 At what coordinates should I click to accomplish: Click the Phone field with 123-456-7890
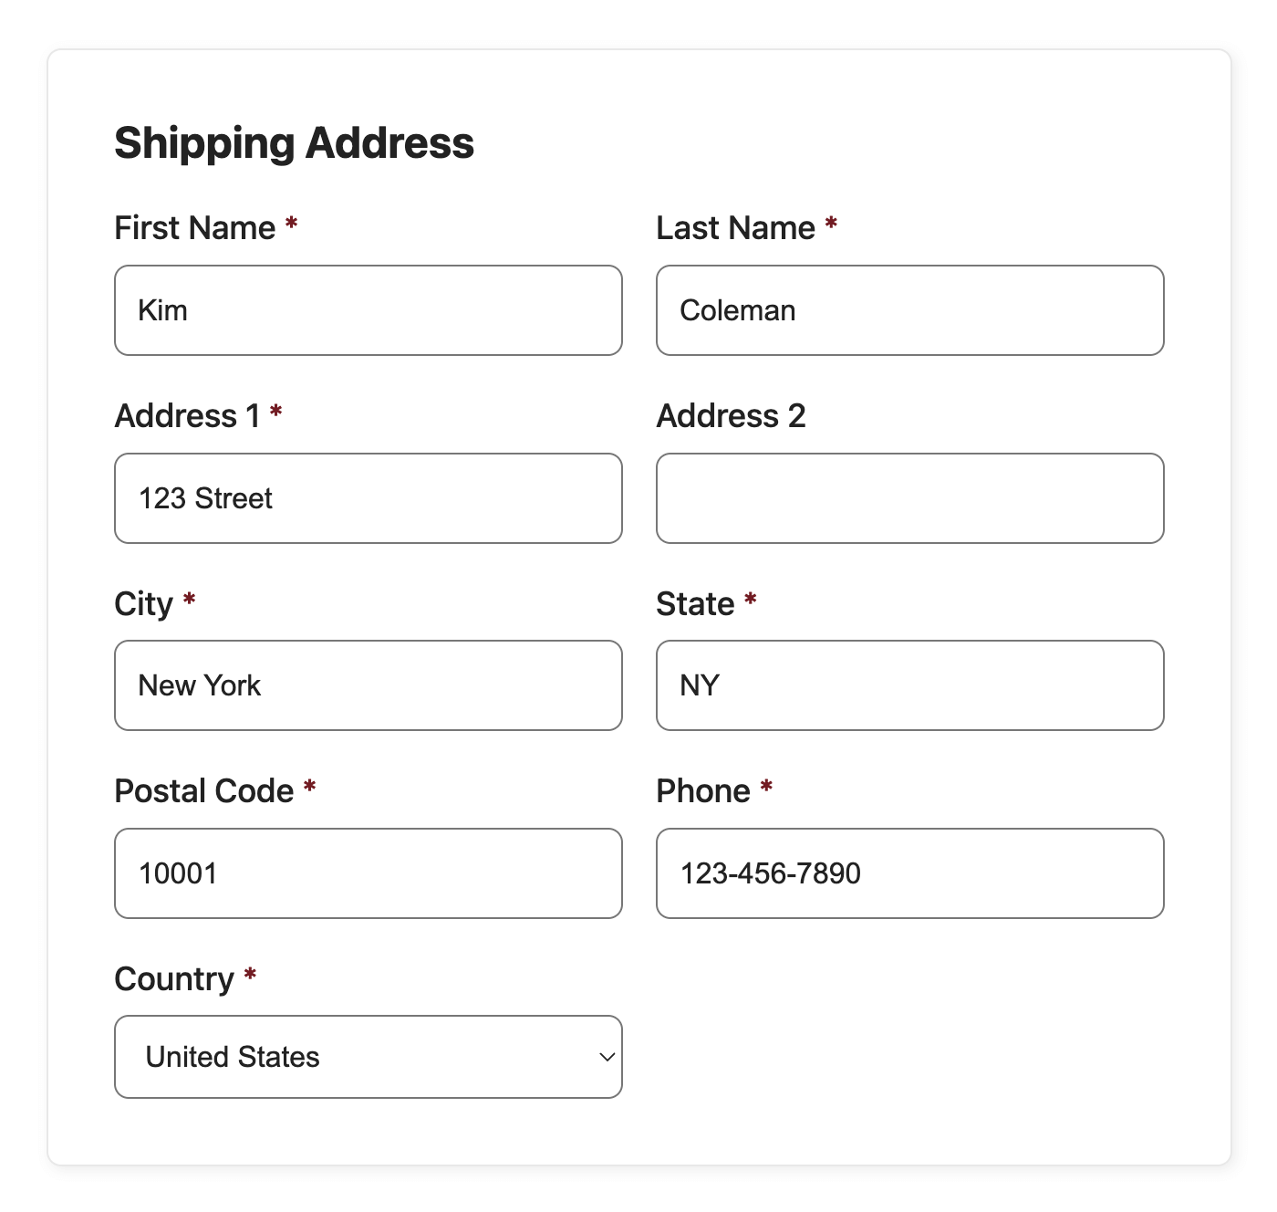909,872
